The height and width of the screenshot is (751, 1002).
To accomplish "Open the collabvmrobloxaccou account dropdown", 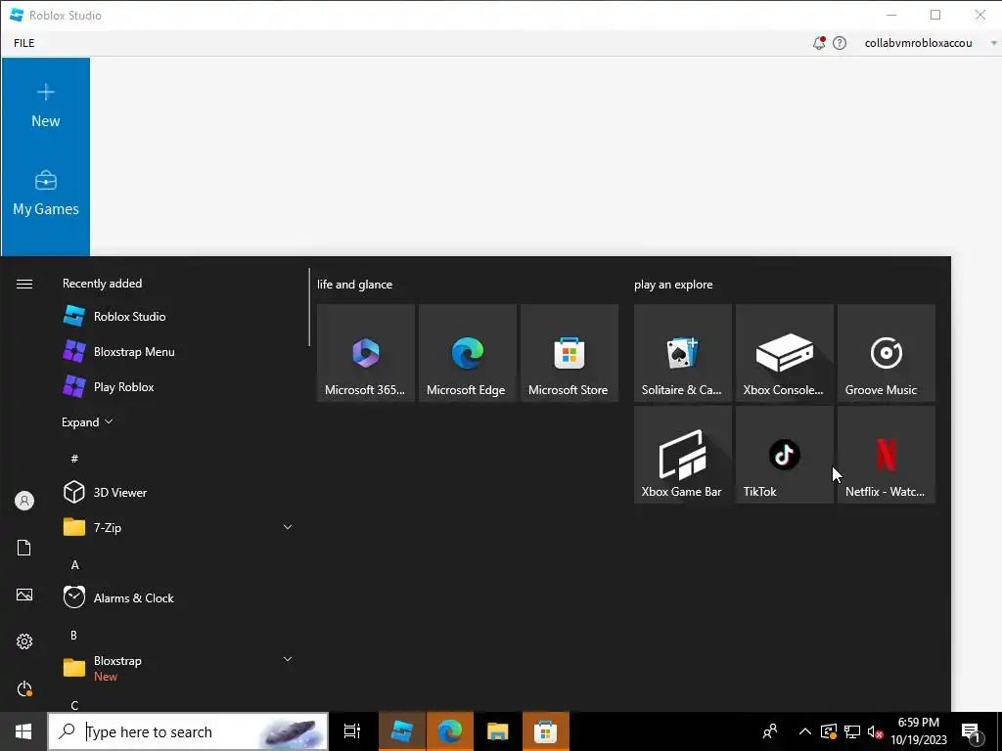I will click(x=992, y=43).
